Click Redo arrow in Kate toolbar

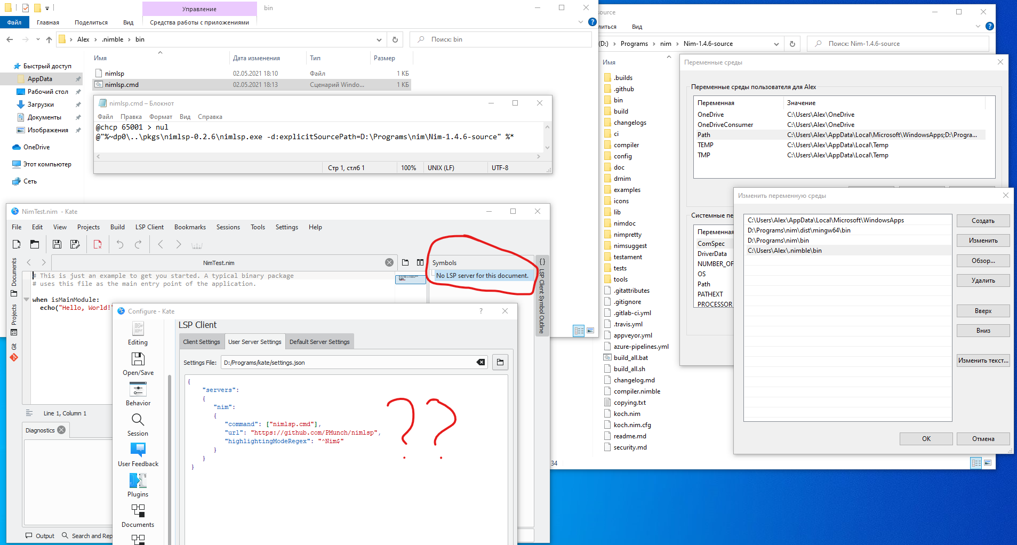138,244
